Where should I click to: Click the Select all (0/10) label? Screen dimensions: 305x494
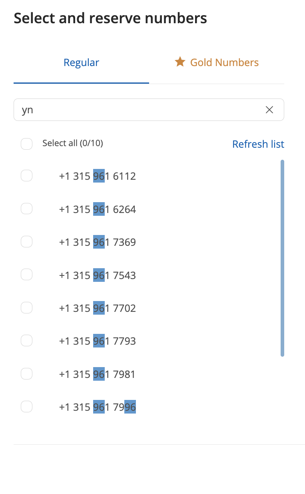pos(73,143)
